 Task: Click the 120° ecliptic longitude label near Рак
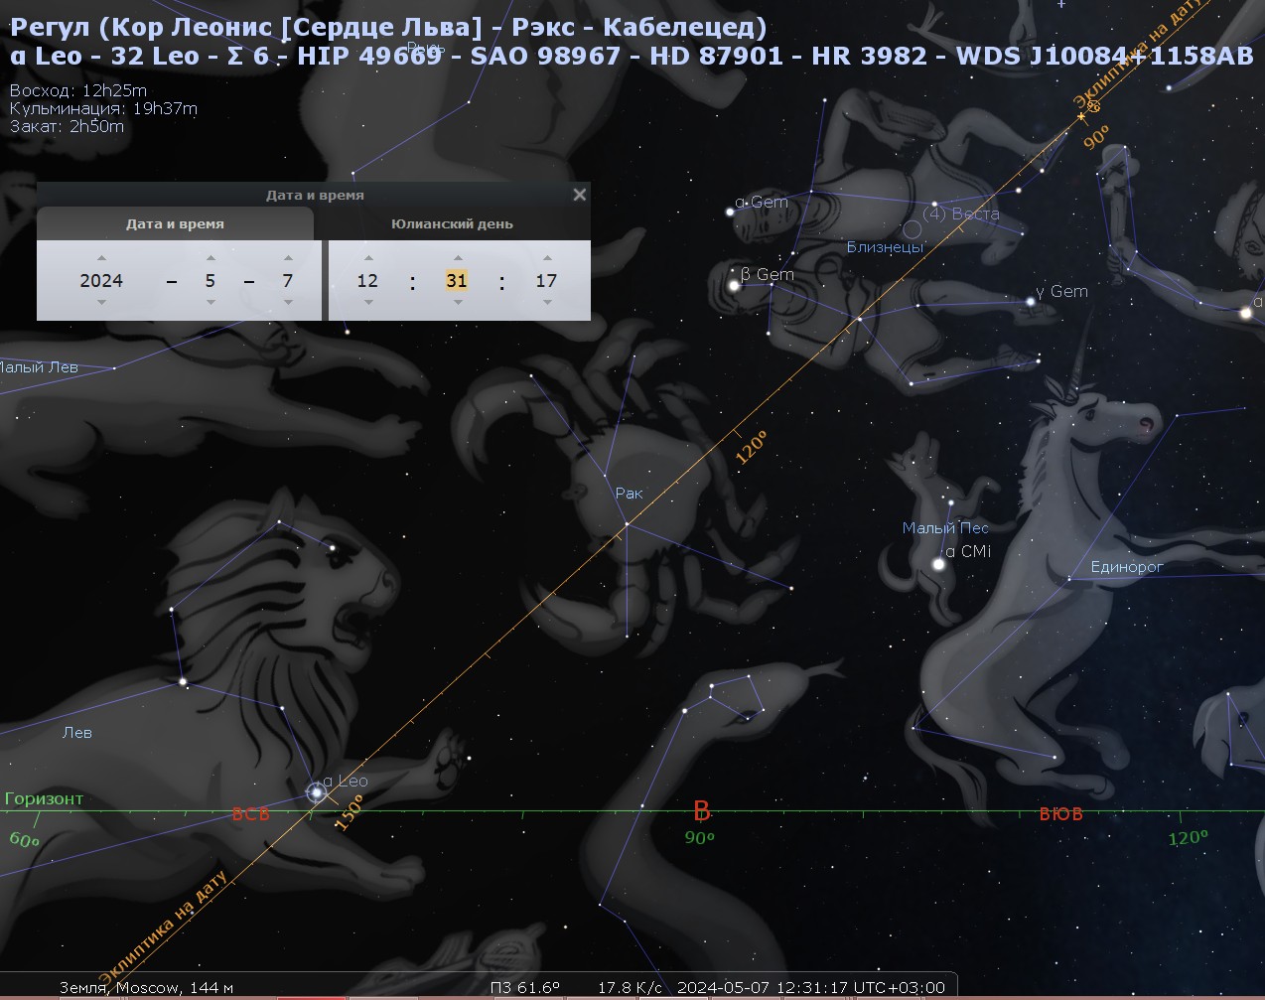pos(751,447)
